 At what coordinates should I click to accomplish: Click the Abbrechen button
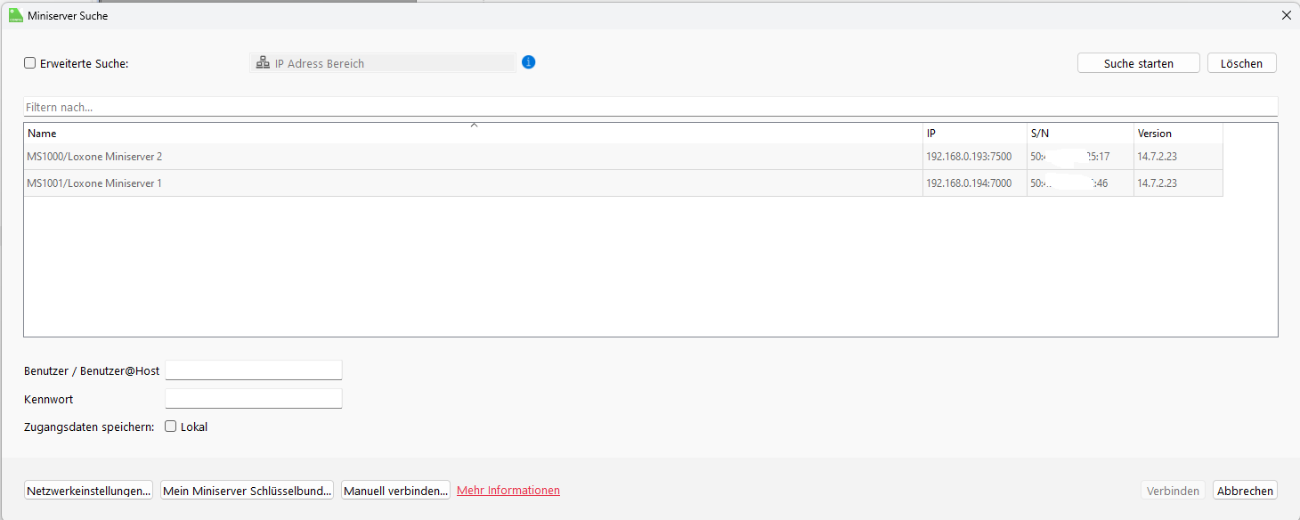coord(1245,491)
